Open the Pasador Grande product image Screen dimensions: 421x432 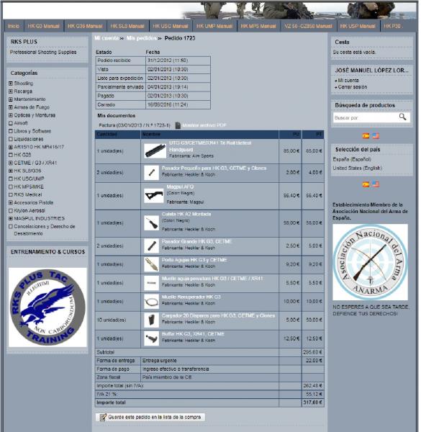[151, 246]
